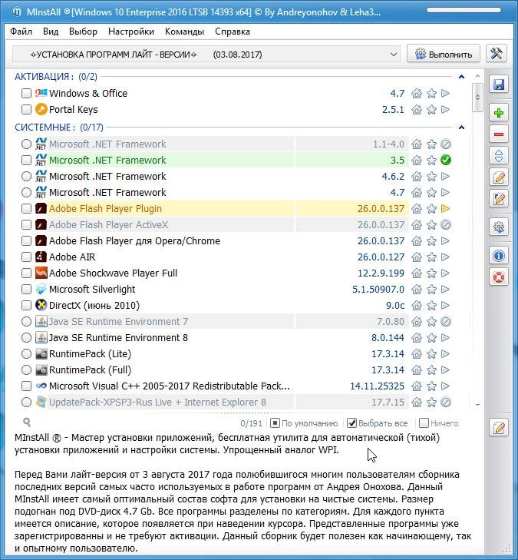Screen dimensions: 518x560
Task: Select the Adobe Shockwave Player Full entry
Action: tap(113, 273)
